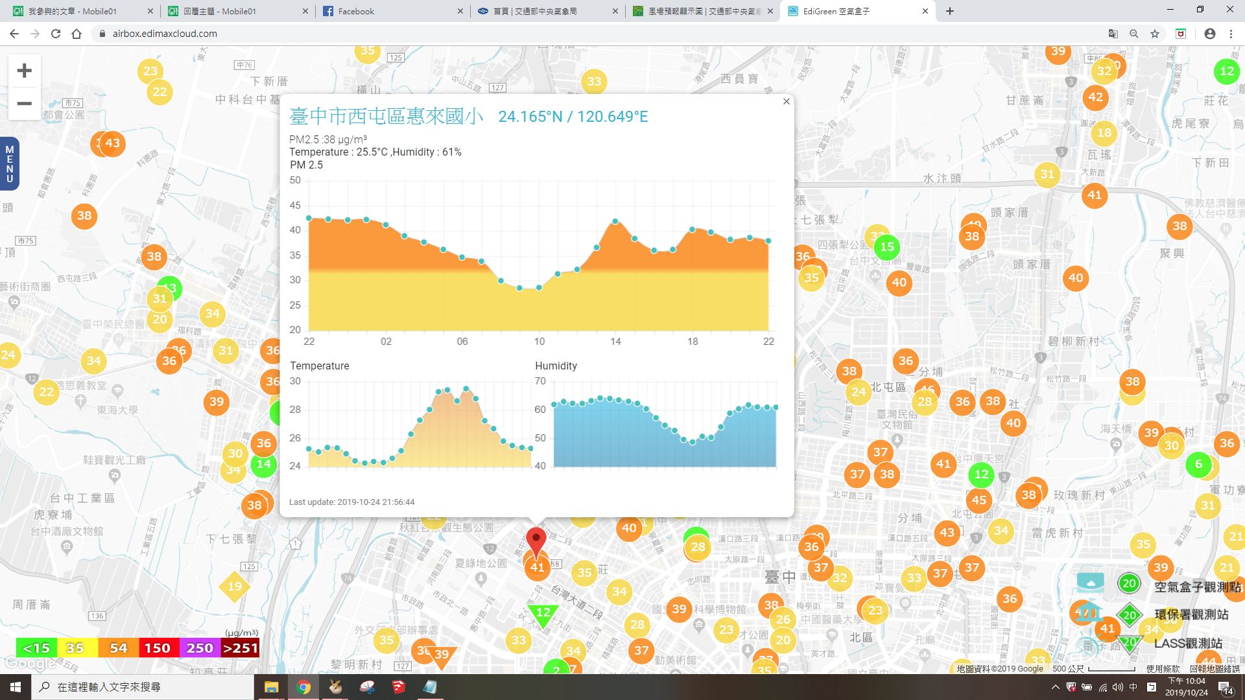Bookmark this page with star icon

click(x=1154, y=34)
